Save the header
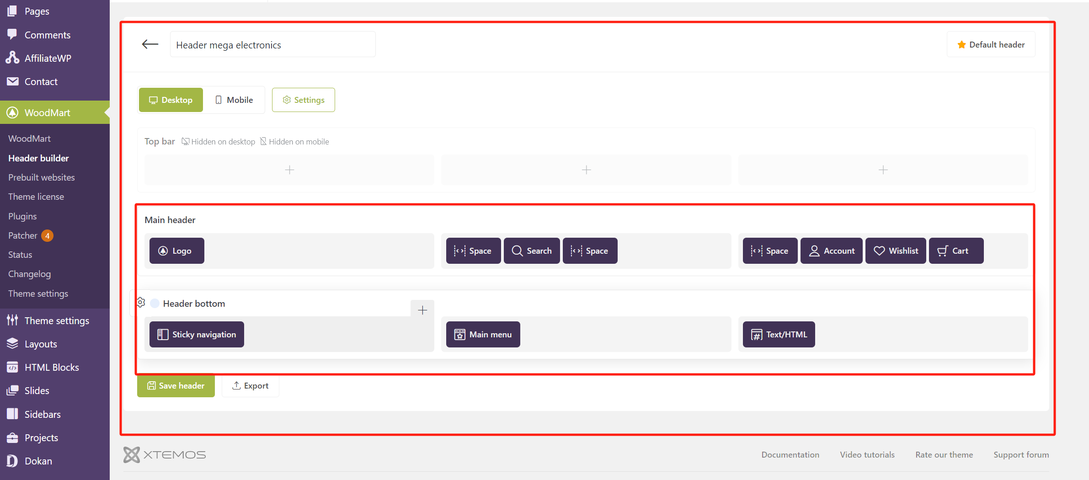Screen dimensions: 1089x480 pyautogui.click(x=176, y=386)
